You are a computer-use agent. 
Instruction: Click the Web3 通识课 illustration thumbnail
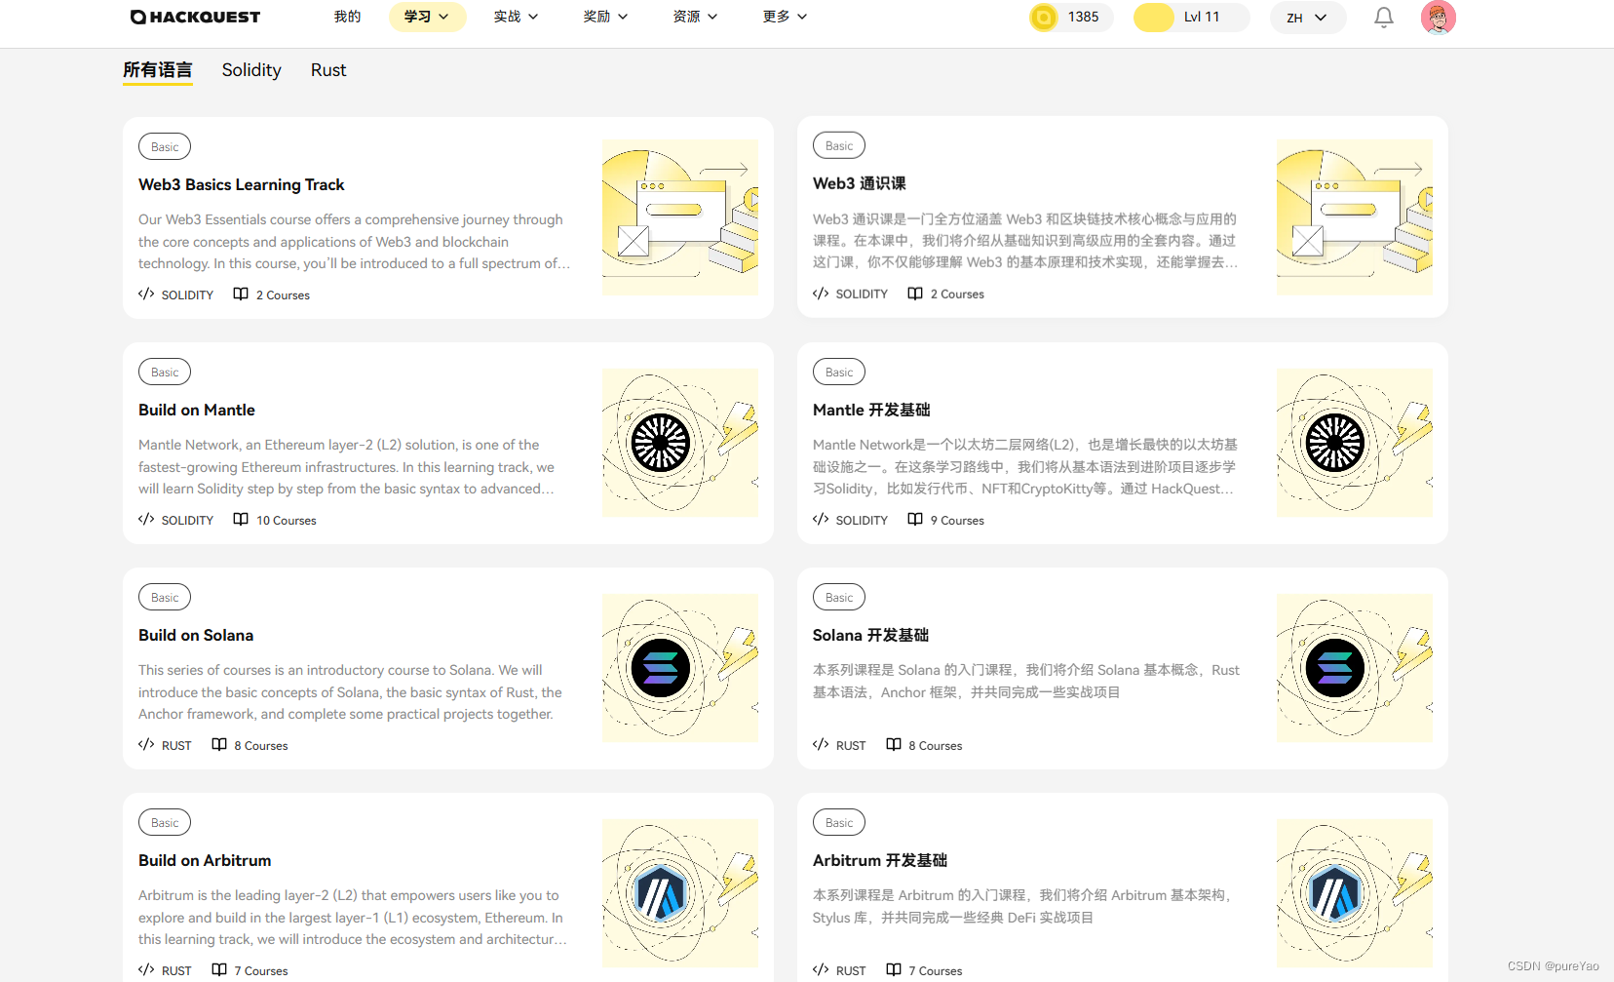(1355, 217)
